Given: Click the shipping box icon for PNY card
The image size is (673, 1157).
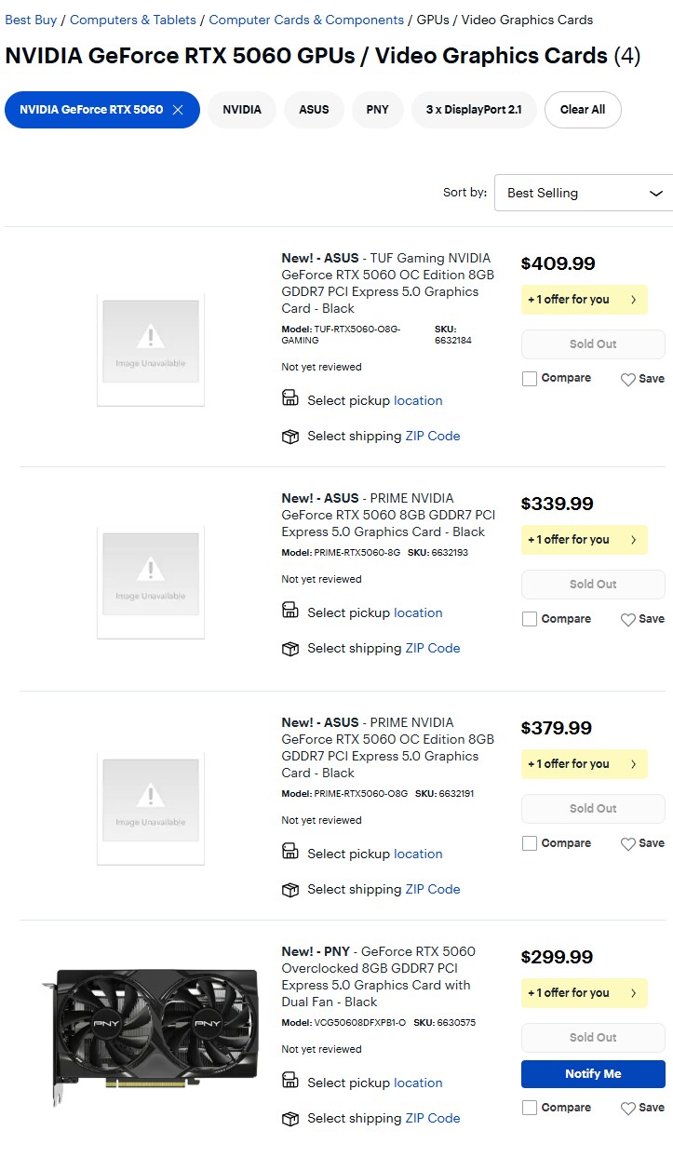Looking at the screenshot, I should tap(289, 1118).
